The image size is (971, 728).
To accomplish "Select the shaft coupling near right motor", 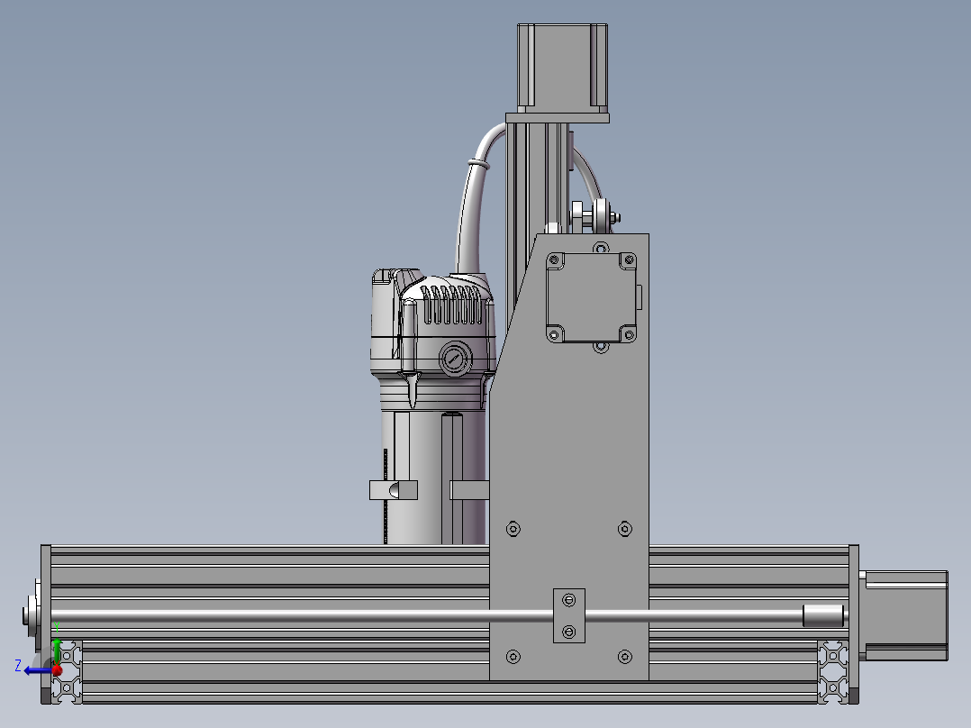I will pyautogui.click(x=823, y=615).
